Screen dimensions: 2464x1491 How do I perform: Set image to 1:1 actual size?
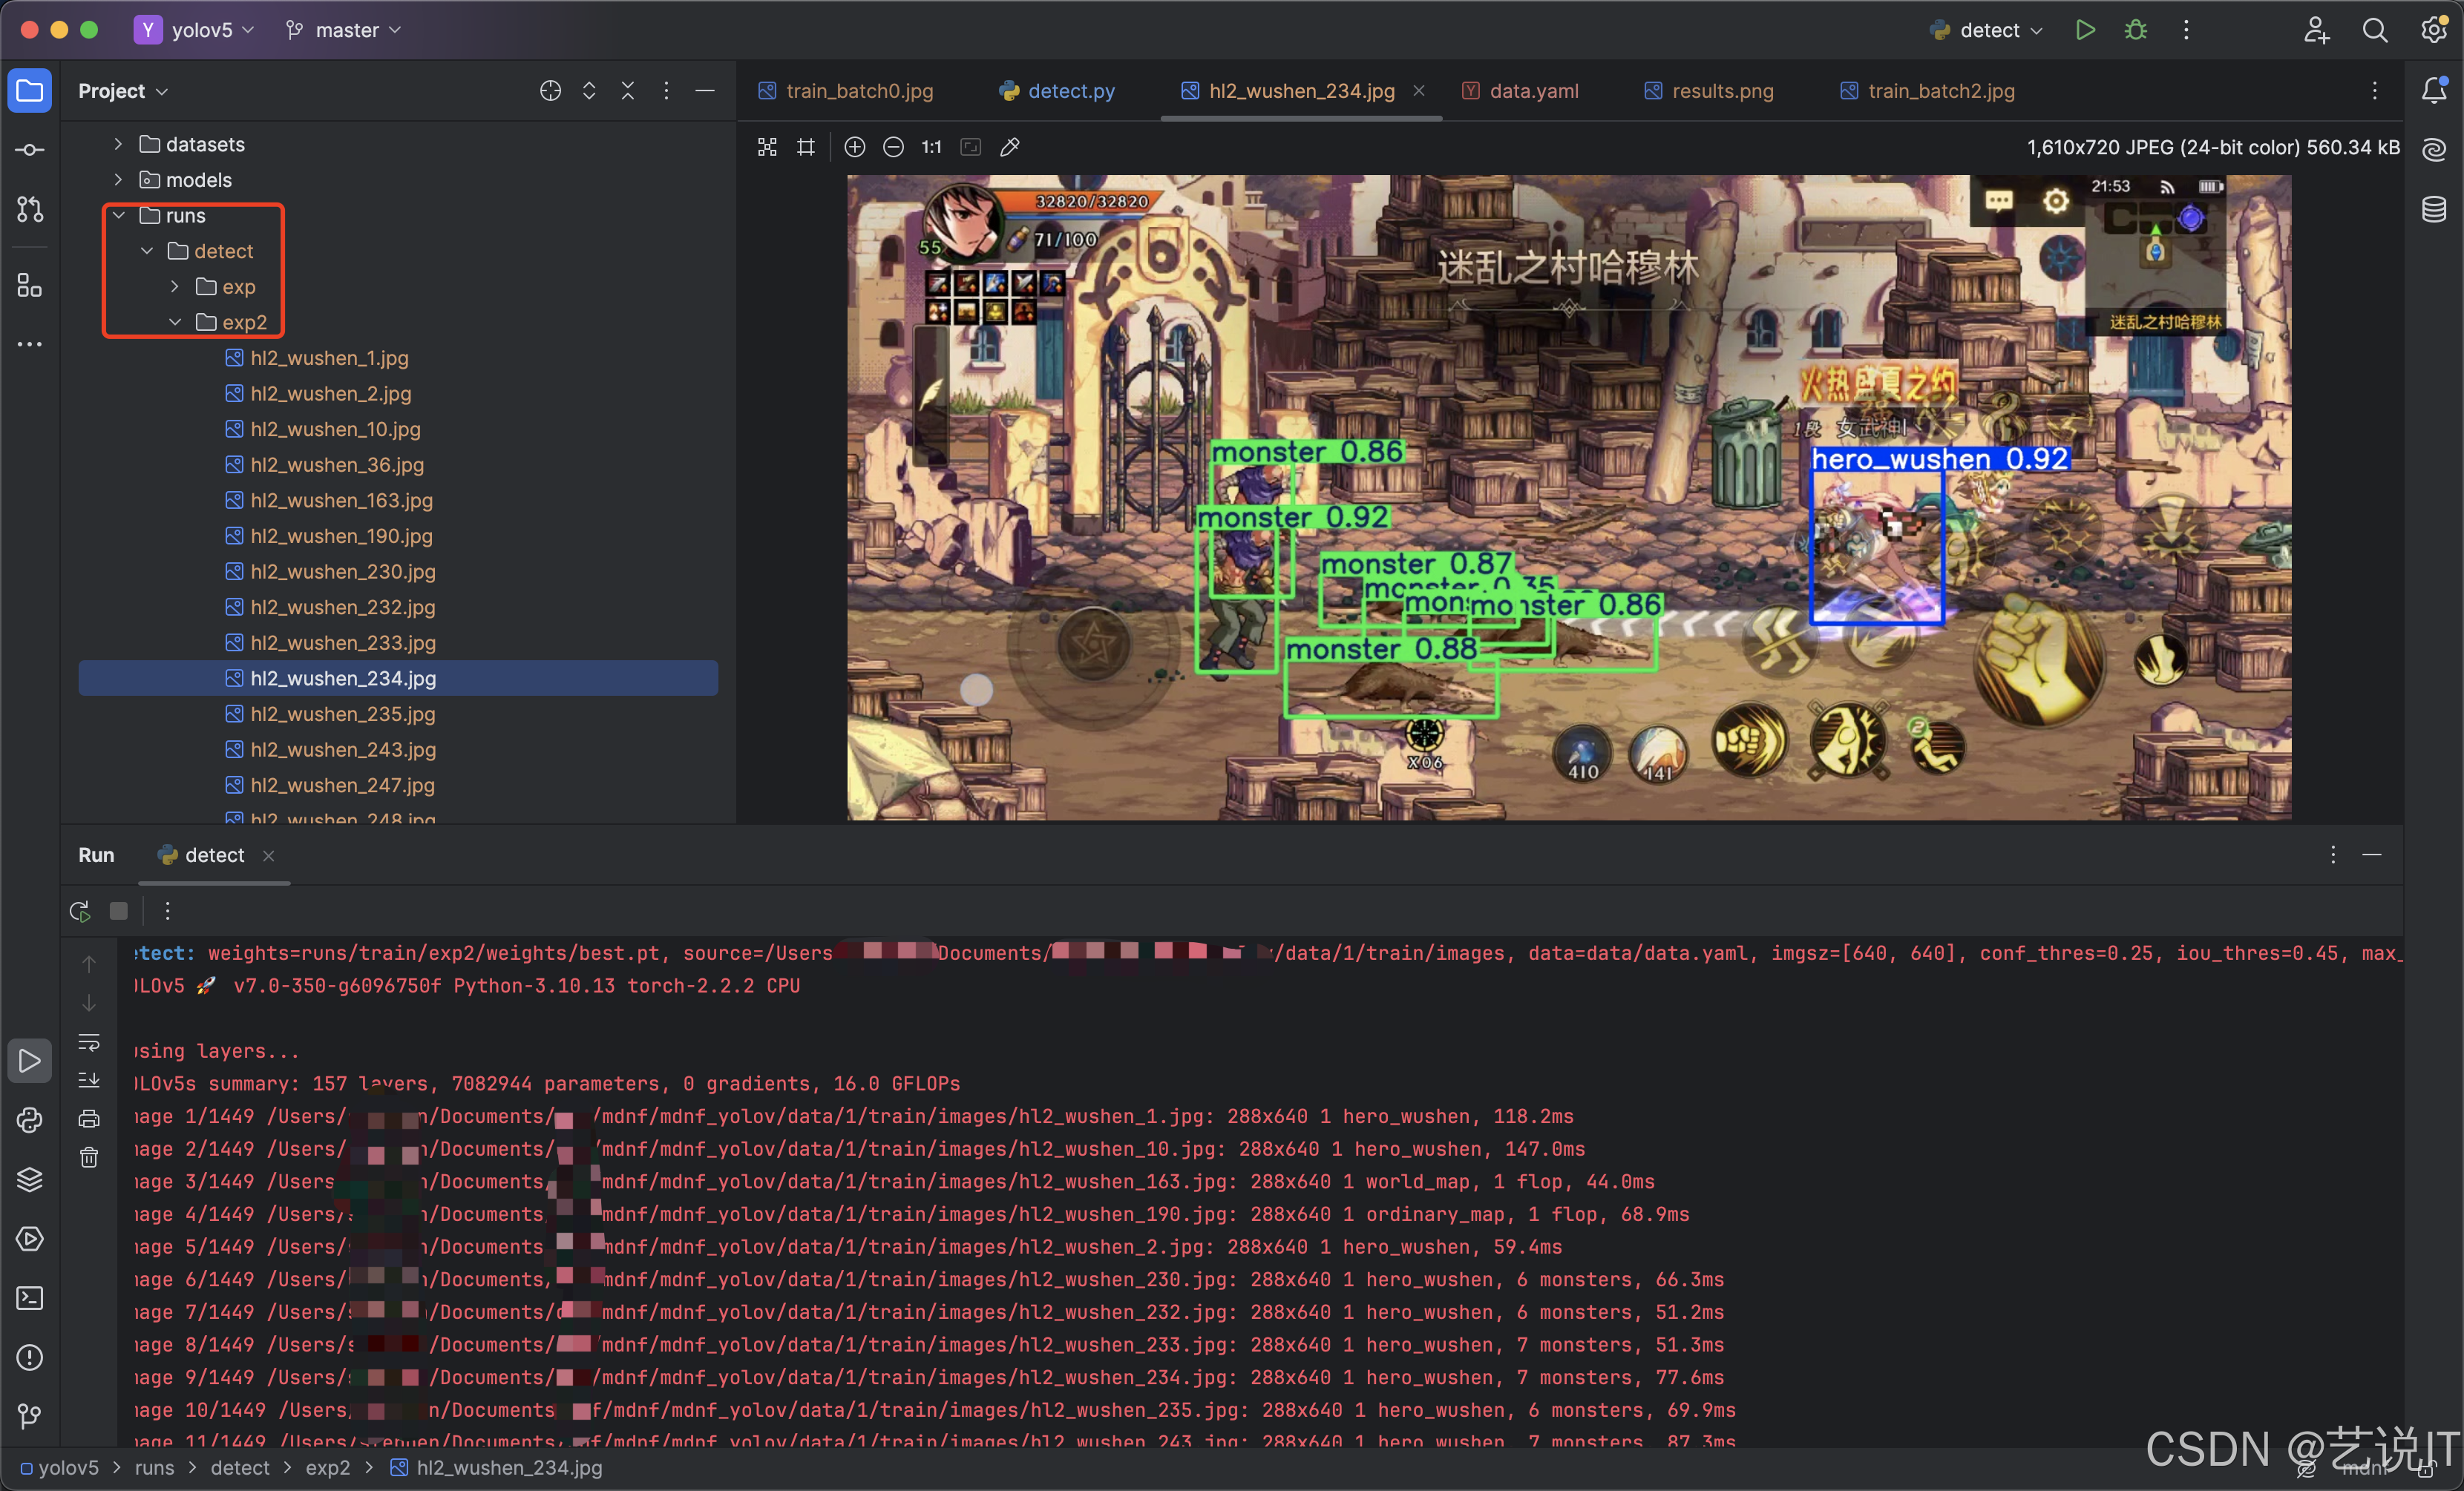931,147
